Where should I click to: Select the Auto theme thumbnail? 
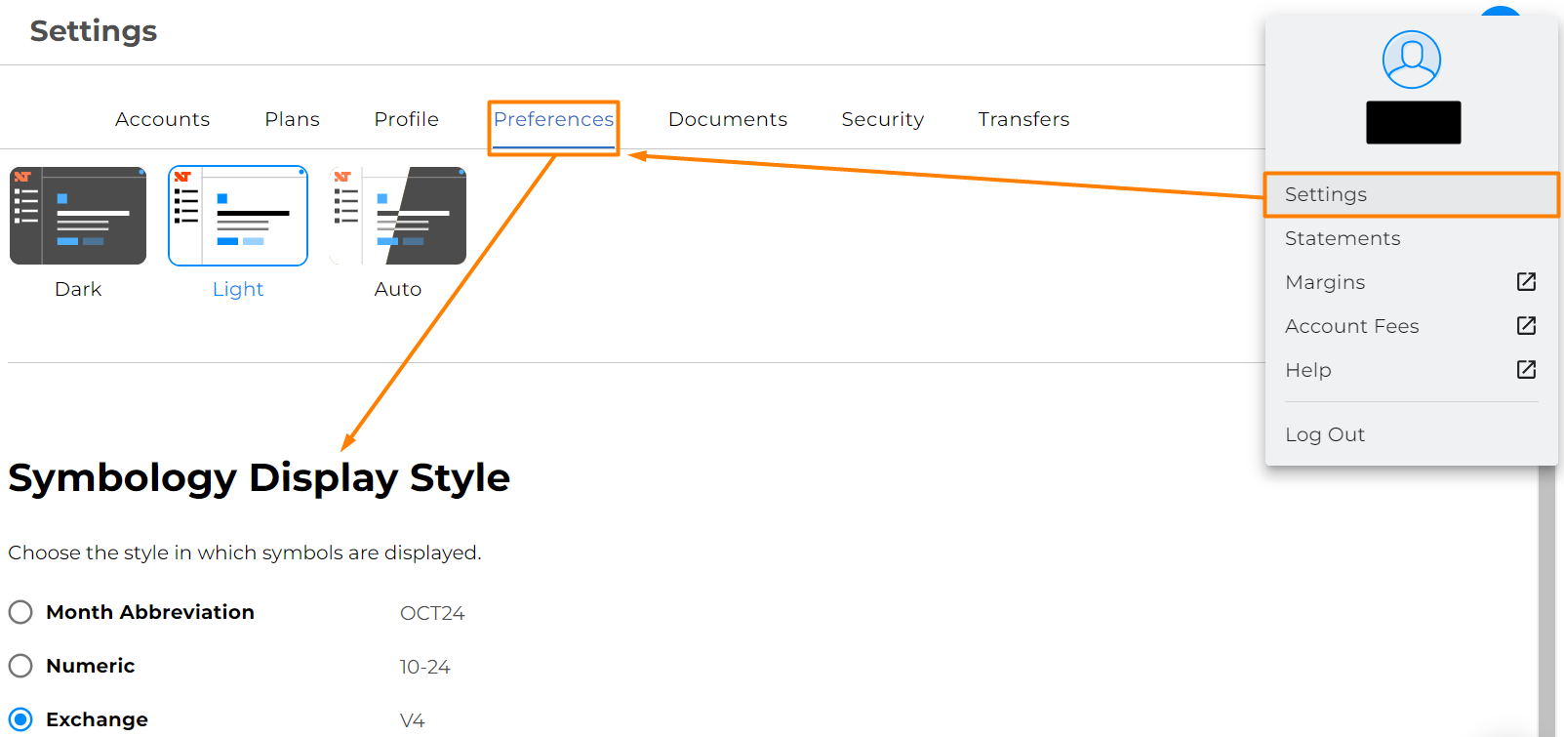point(398,216)
